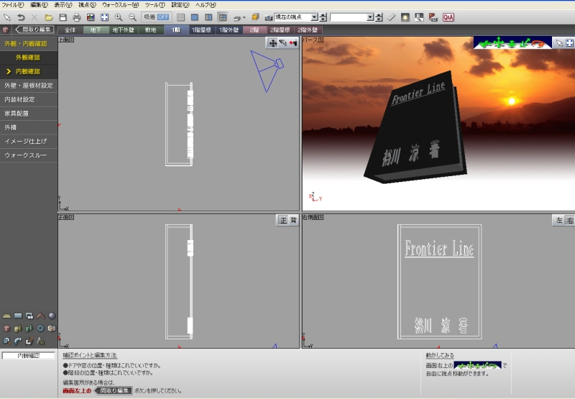
Task: Click the zoom in magnifier icon
Action: (x=119, y=17)
